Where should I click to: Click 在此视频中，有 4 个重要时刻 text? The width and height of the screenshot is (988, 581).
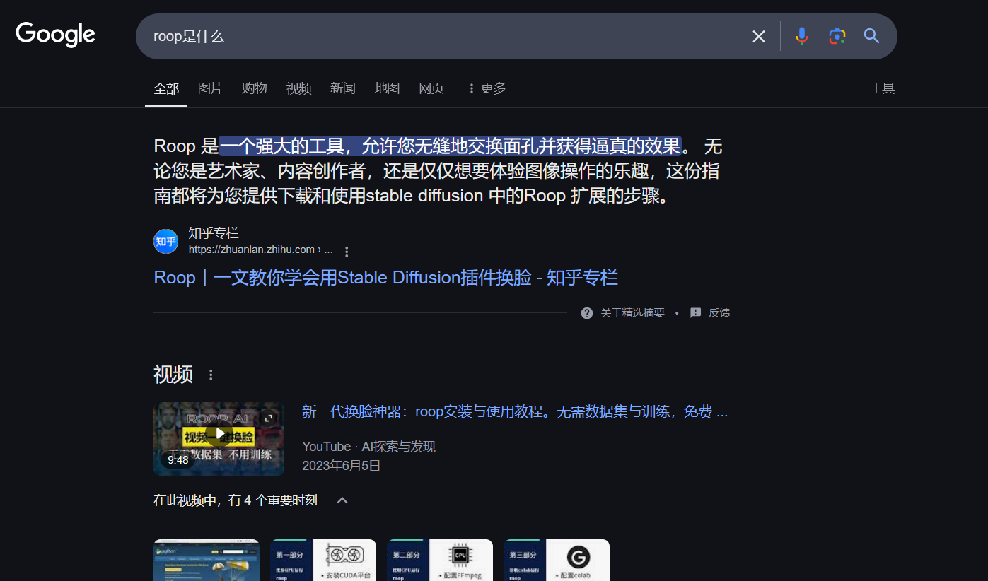[236, 500]
